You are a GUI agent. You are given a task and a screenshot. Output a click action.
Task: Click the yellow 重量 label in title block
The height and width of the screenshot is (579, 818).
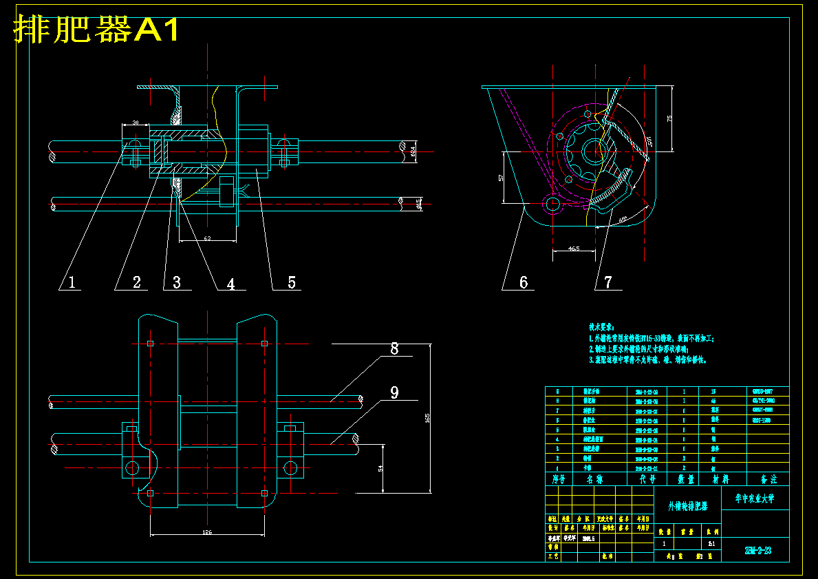point(687,532)
